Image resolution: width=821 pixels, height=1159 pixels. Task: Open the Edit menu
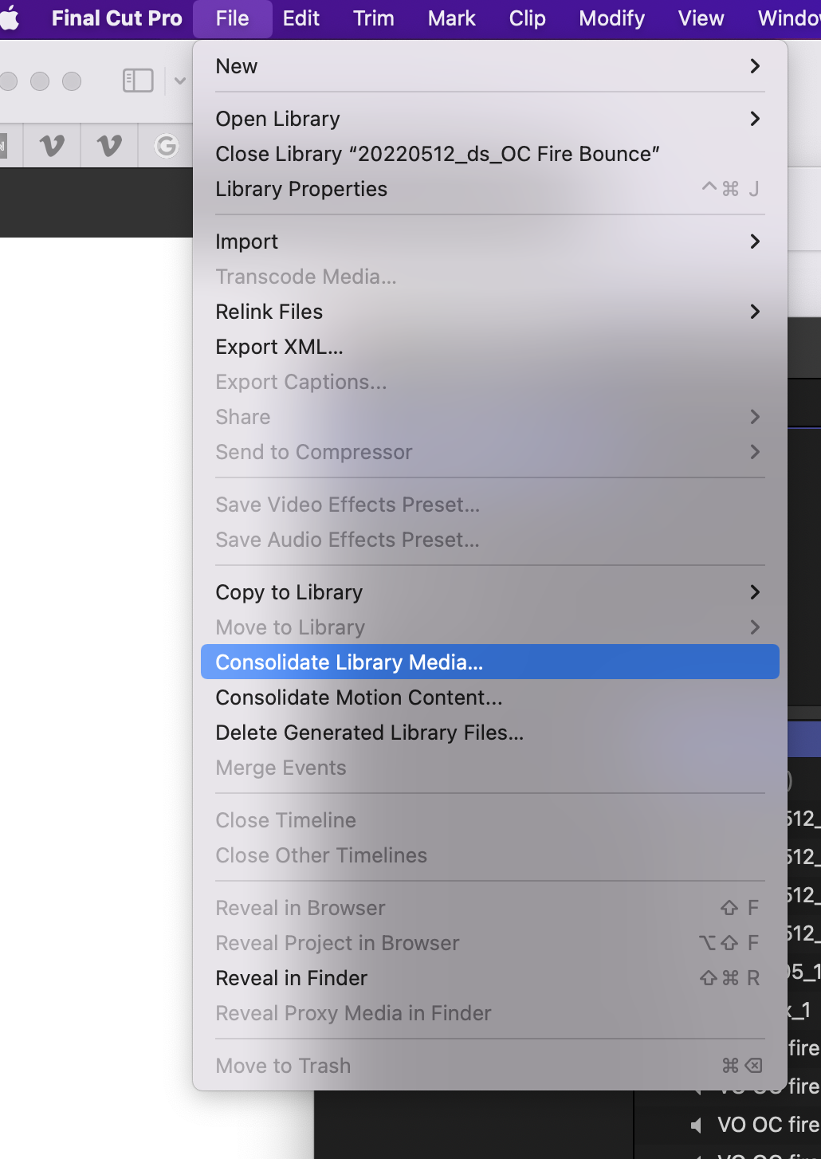tap(301, 18)
